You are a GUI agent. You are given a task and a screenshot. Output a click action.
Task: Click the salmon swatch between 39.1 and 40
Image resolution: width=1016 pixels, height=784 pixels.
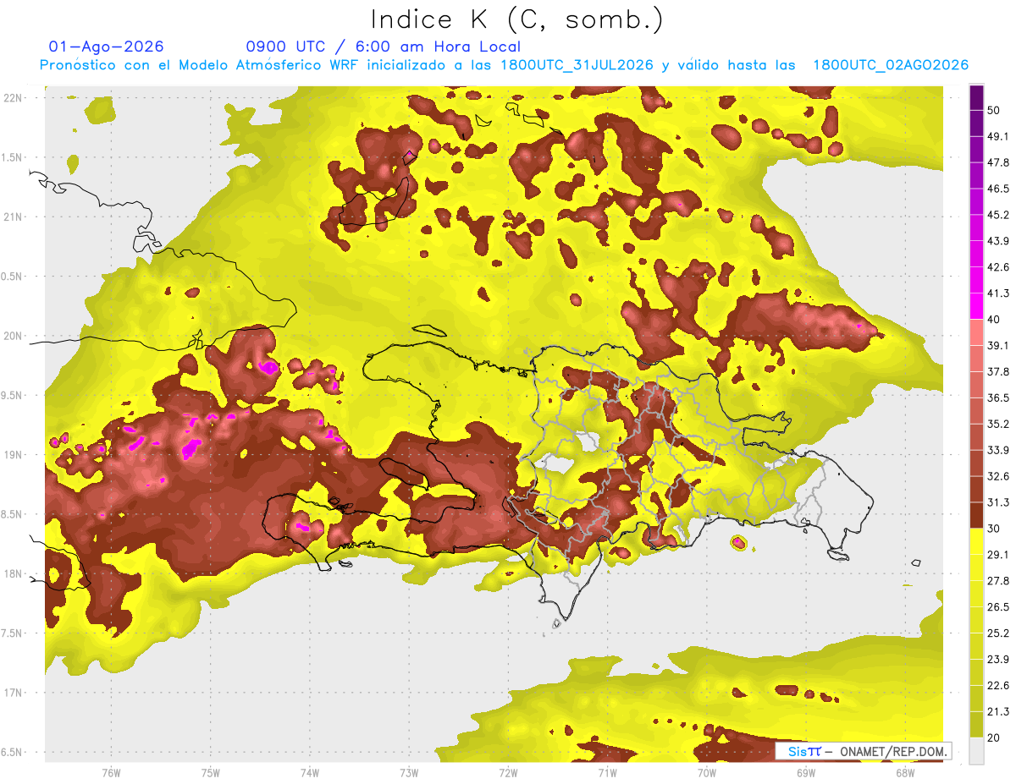[x=976, y=332]
